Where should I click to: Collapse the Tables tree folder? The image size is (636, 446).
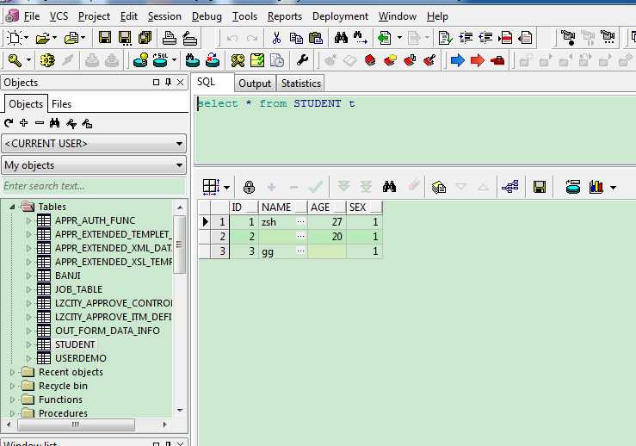point(12,207)
